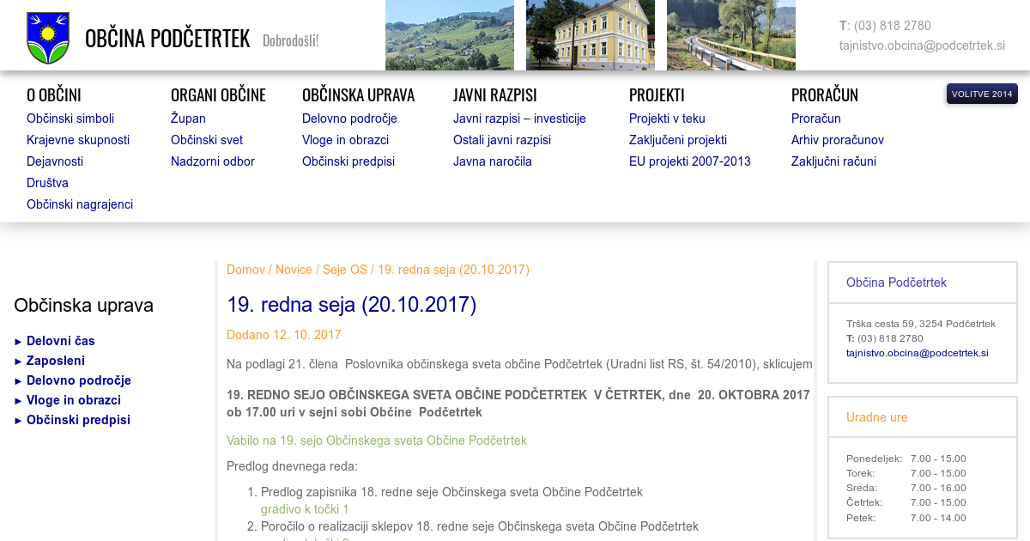This screenshot has height=541, width=1030.
Task: Open gradivo k točki 1
Action: point(305,509)
